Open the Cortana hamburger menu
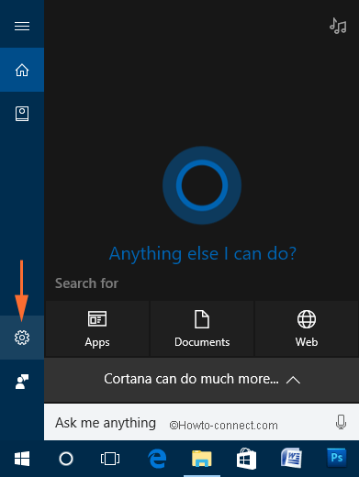This screenshot has height=477, width=359. click(22, 26)
